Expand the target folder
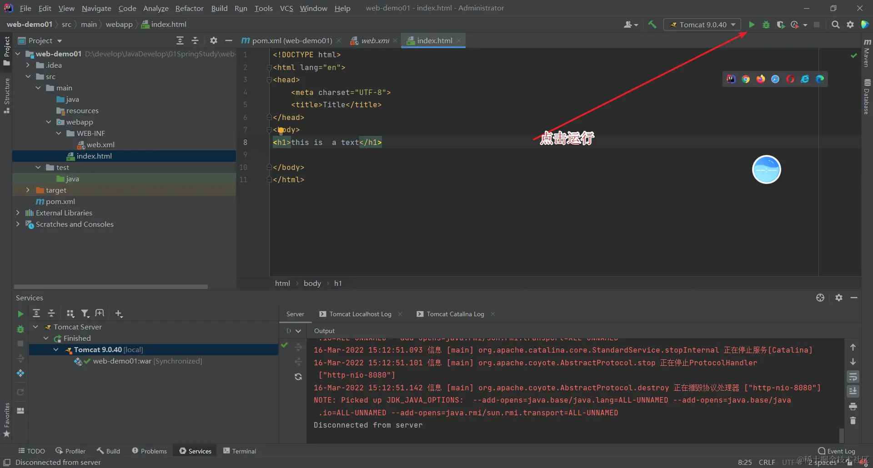Viewport: 873px width, 468px height. (28, 190)
